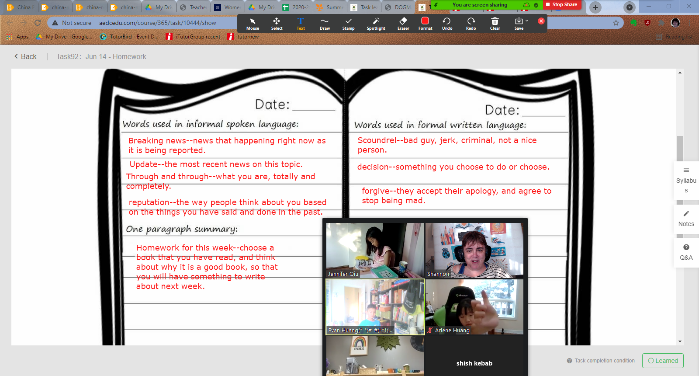Image resolution: width=699 pixels, height=376 pixels.
Task: Open the cloud recording indicator in share bar
Action: [526, 5]
